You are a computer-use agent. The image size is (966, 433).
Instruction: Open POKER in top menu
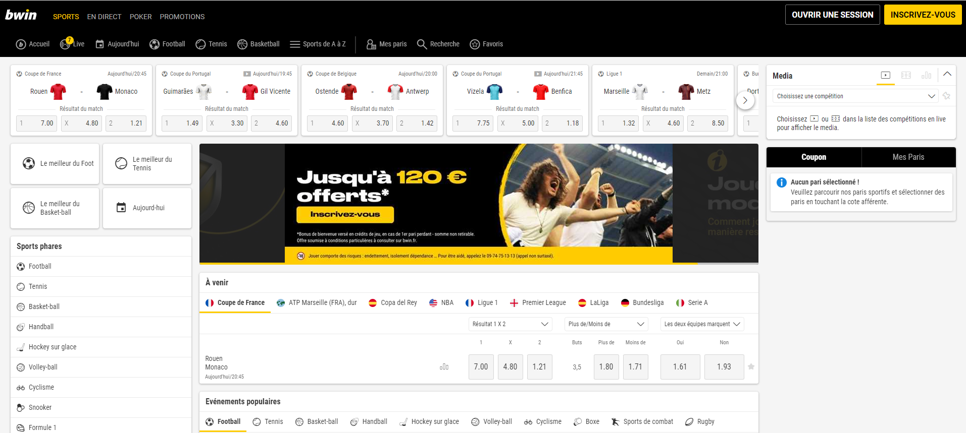click(140, 17)
